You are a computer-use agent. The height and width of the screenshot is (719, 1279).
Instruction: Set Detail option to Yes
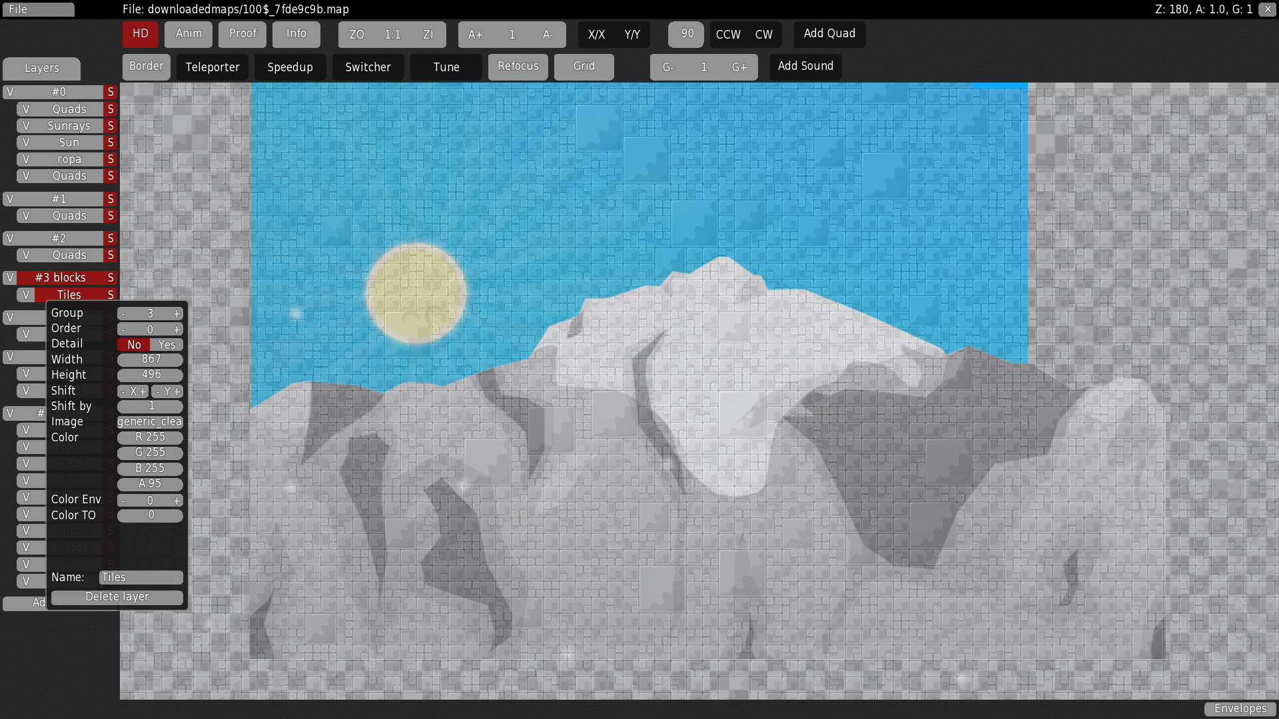pos(167,345)
